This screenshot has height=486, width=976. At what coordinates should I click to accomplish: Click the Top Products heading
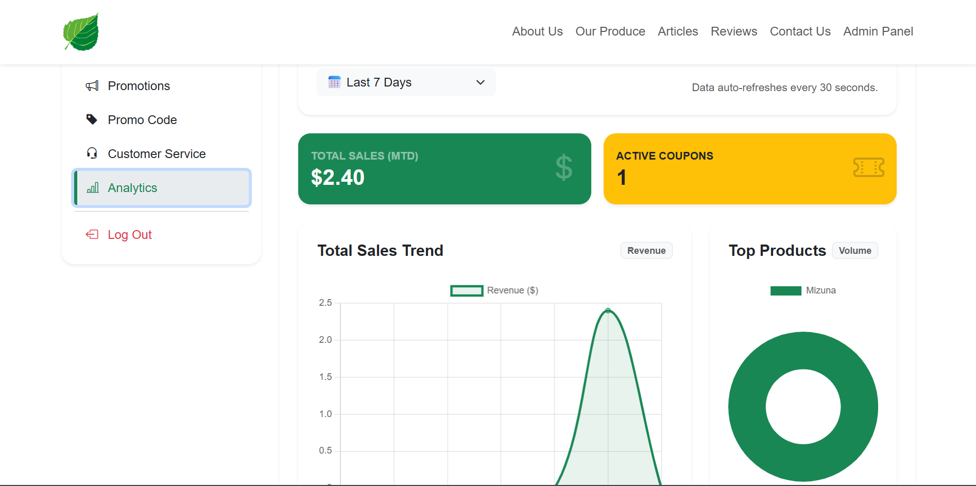[x=777, y=251]
